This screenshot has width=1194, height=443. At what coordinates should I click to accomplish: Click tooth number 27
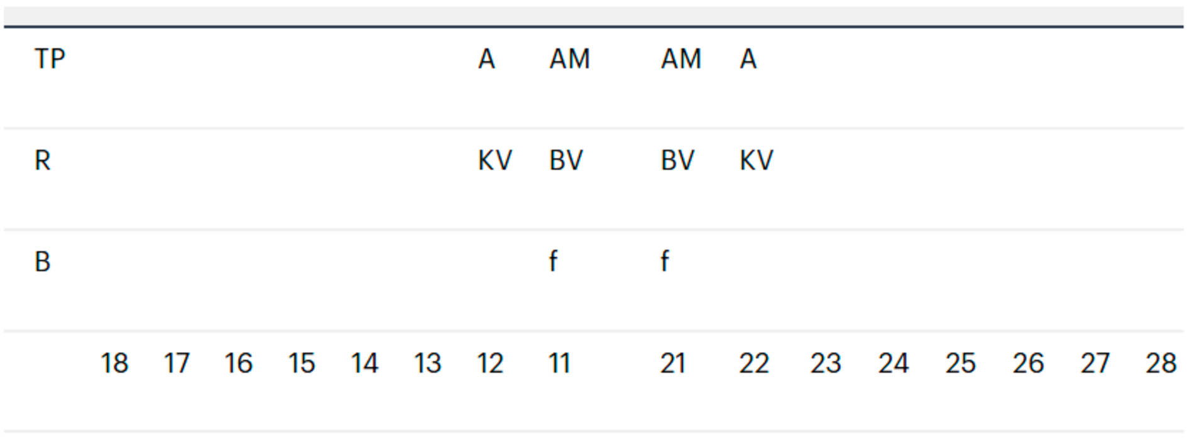click(x=1095, y=363)
